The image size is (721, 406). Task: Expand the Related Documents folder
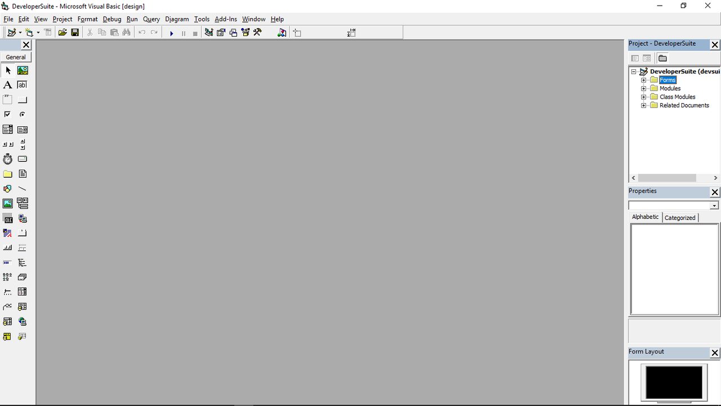[644, 105]
